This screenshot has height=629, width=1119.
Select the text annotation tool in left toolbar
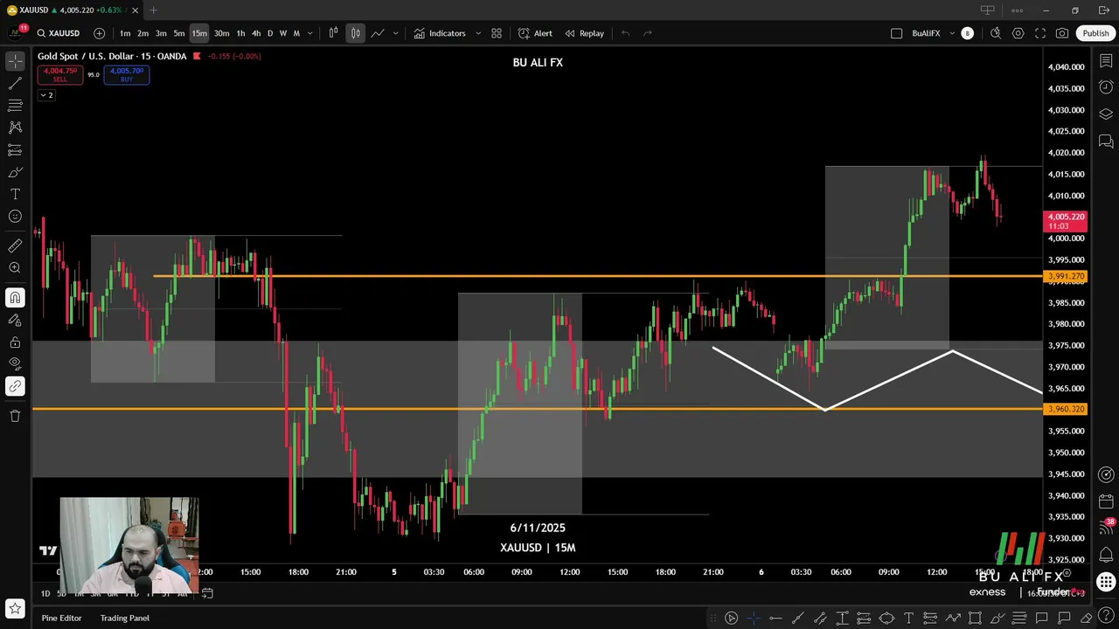coord(15,194)
